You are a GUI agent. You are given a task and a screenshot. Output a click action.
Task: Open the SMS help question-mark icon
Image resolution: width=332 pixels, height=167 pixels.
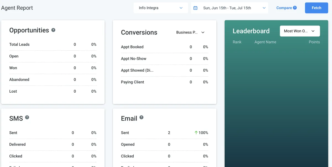point(27,117)
